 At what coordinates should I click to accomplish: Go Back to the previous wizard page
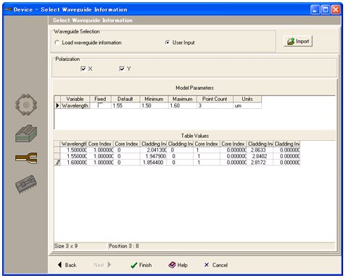pos(67,265)
